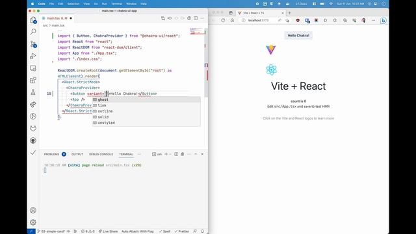Open a new browser tab
Viewport: 416px width, 234px height.
289,13
